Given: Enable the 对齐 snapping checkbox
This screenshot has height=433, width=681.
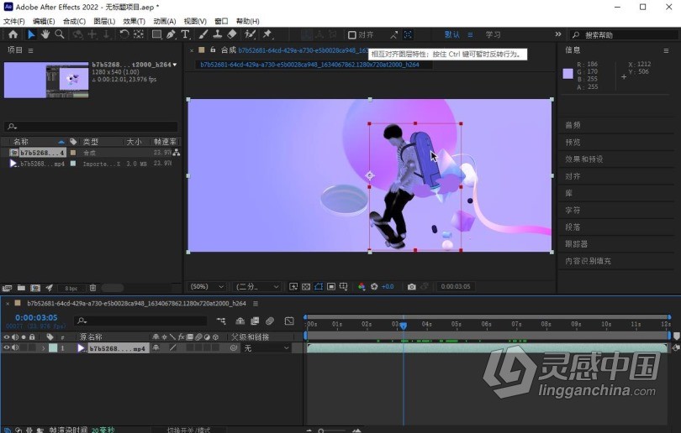Looking at the screenshot, I should 352,34.
